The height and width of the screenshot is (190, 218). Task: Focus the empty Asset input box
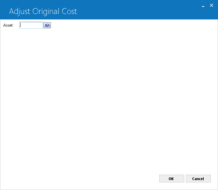31,25
